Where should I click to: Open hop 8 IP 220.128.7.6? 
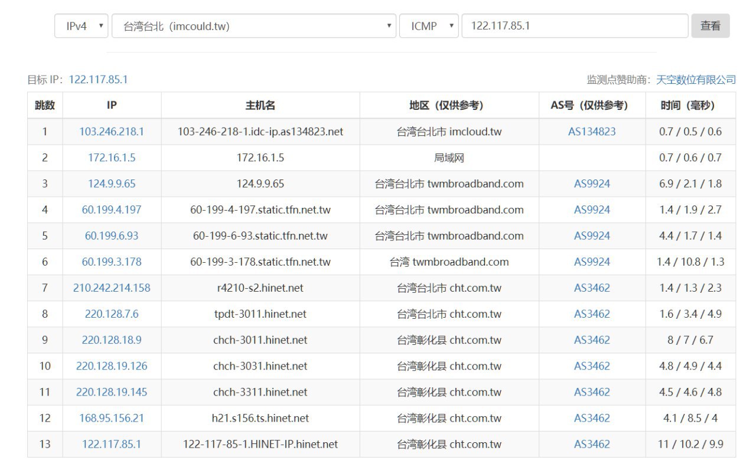coord(112,314)
